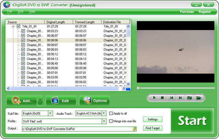This screenshot has height=139, width=219.
Task: Click the Purchase link
Action: pyautogui.click(x=187, y=12)
